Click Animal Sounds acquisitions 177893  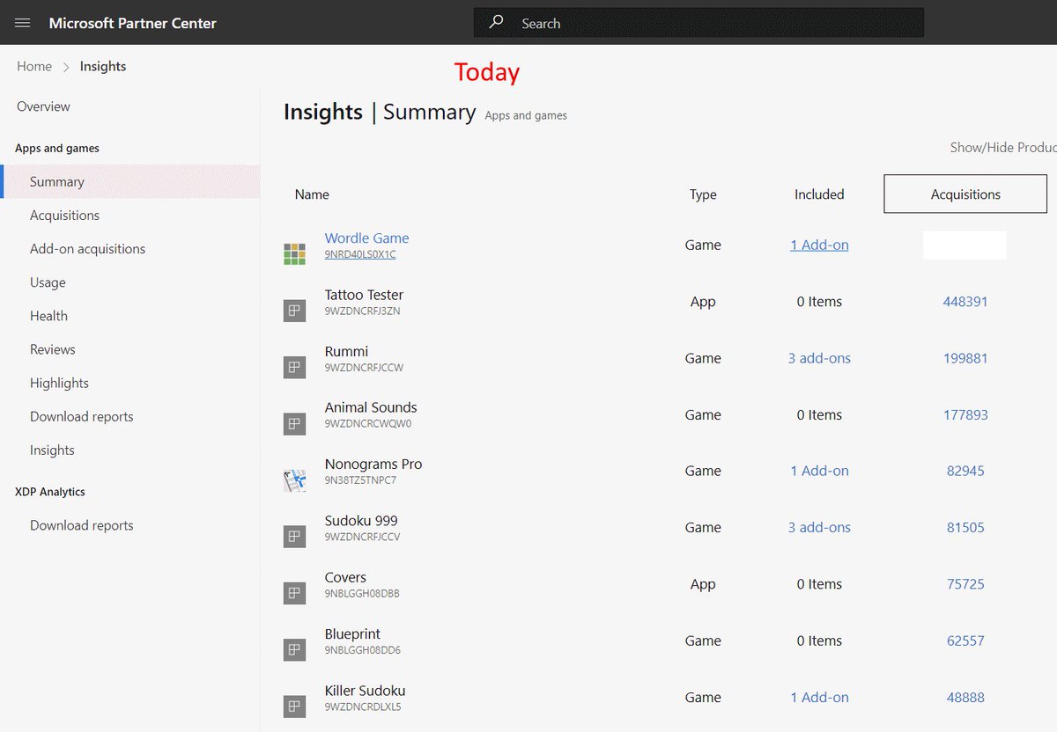(x=965, y=414)
